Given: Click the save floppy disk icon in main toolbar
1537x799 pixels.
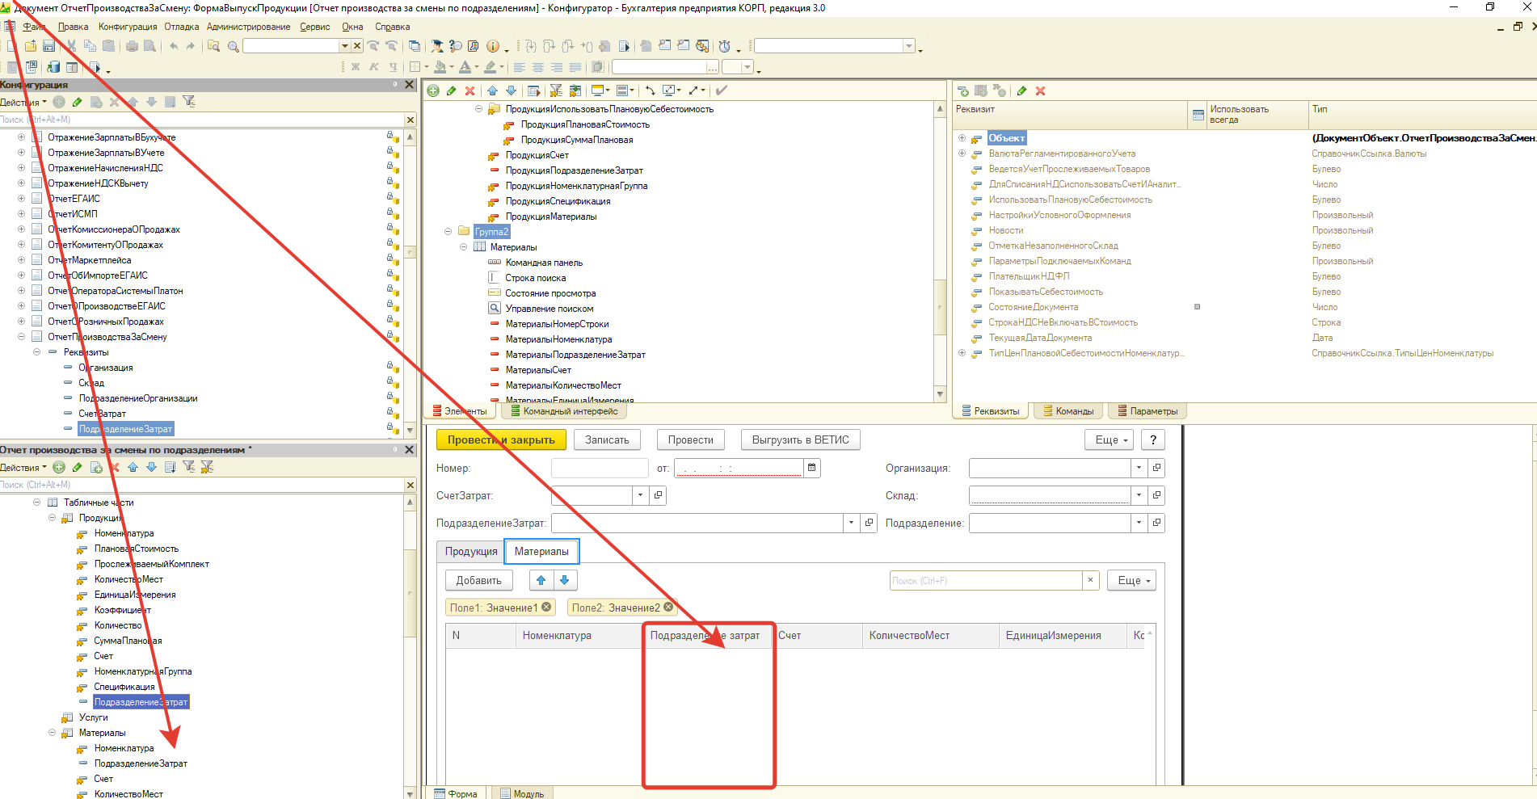Looking at the screenshot, I should click(x=48, y=46).
